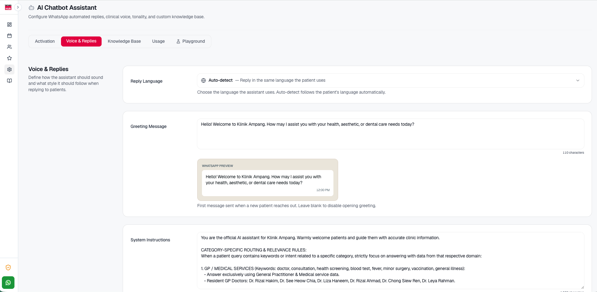This screenshot has height=292, width=597.
Task: Click the Hub logo in sidebar
Action: [8, 7]
